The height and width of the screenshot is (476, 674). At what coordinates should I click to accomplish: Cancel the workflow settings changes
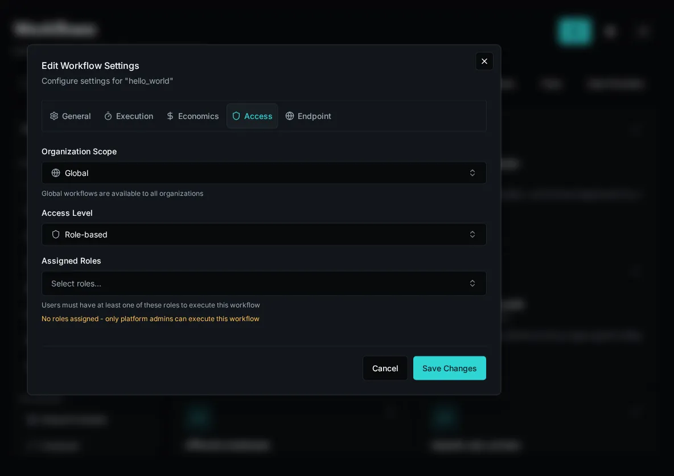pyautogui.click(x=385, y=368)
